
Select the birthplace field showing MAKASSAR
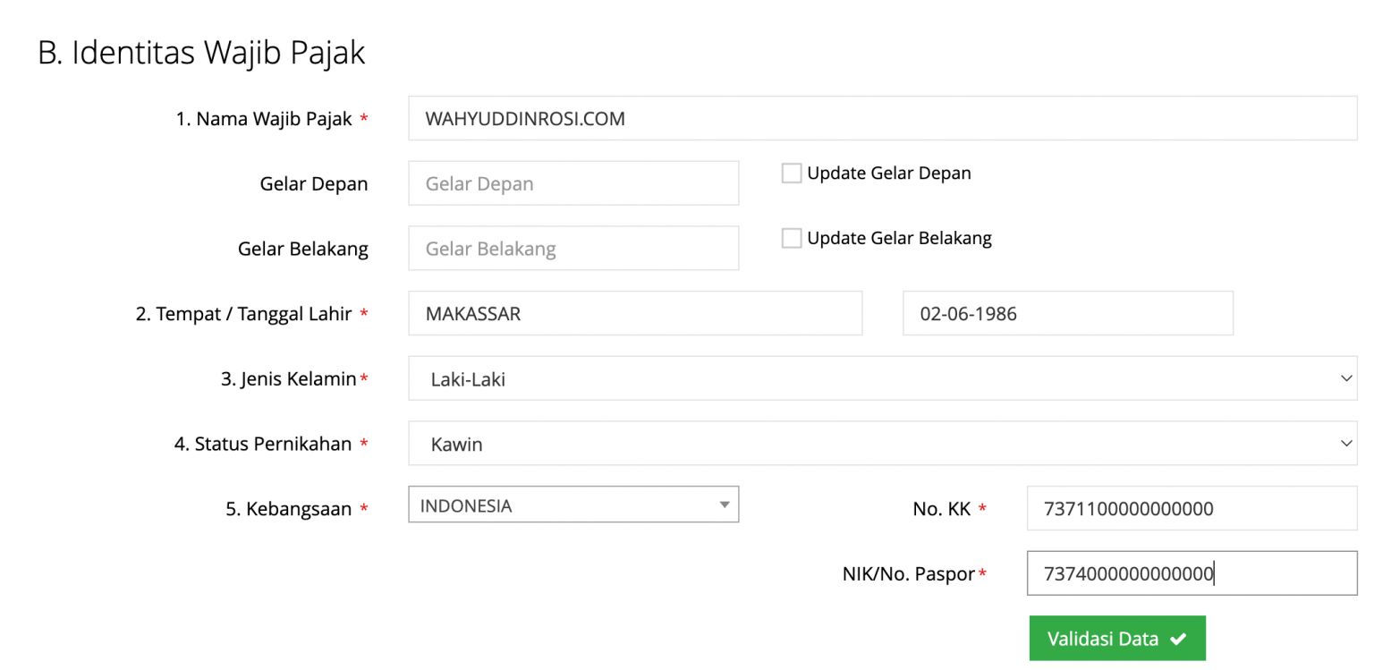tap(635, 313)
